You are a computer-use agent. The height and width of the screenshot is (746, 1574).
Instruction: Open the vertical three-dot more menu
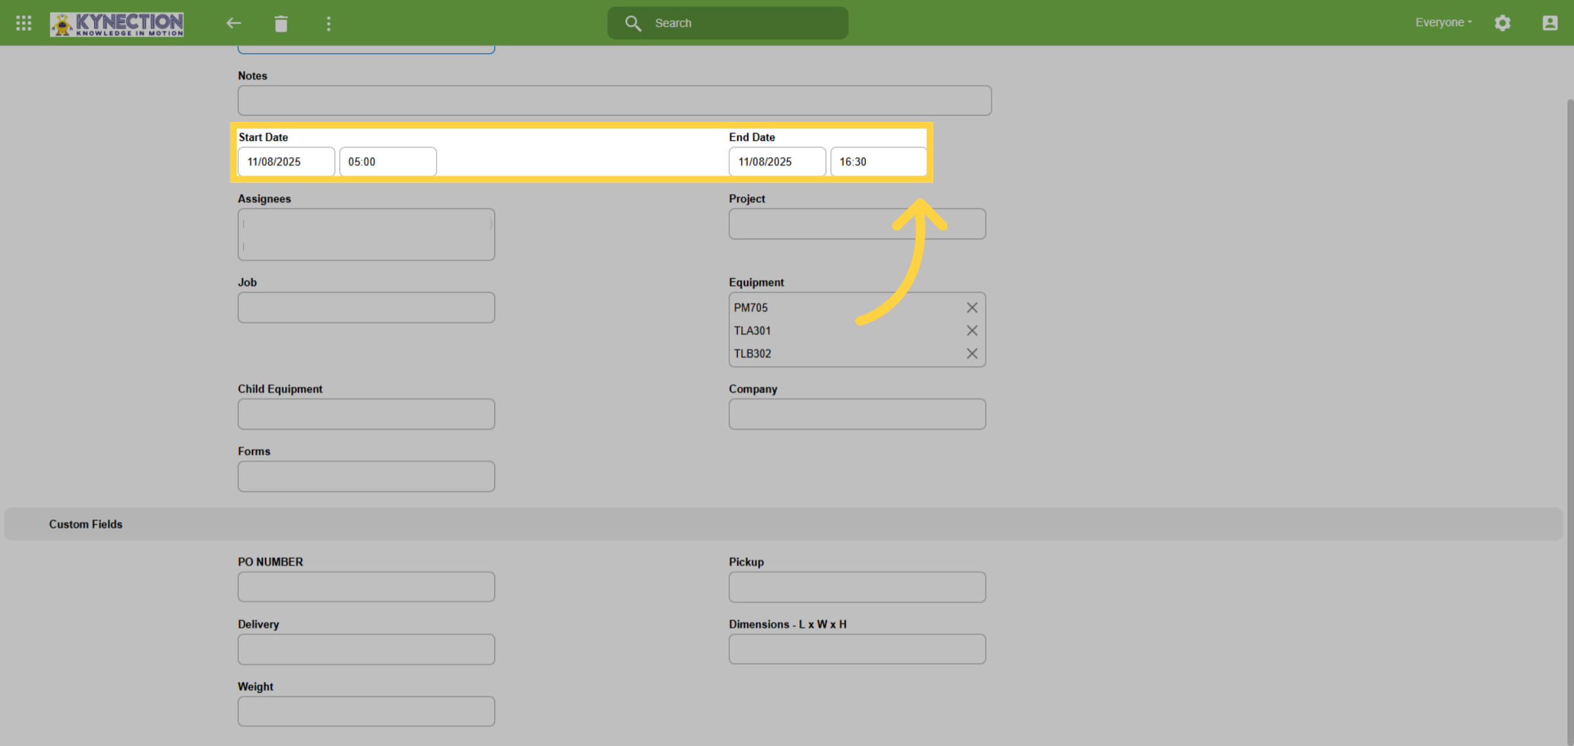pos(329,24)
